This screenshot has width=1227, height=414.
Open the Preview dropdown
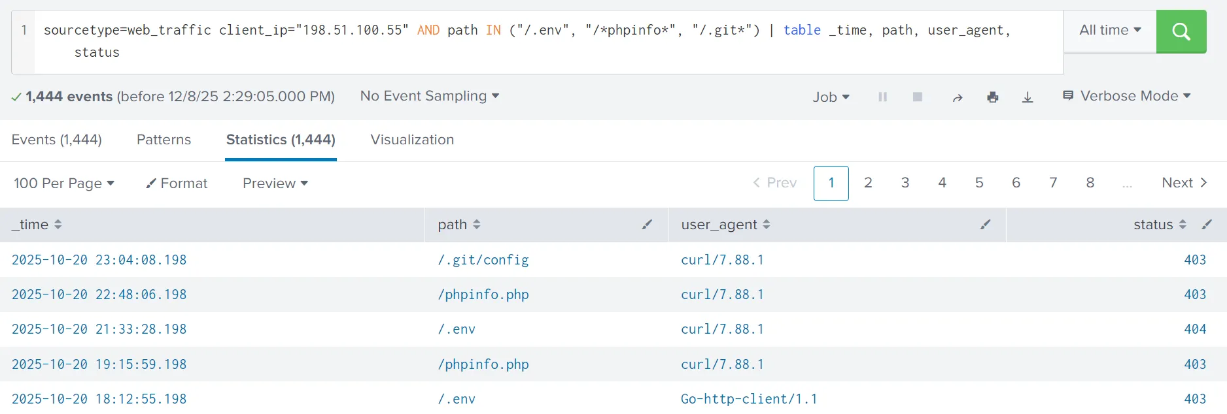point(275,183)
